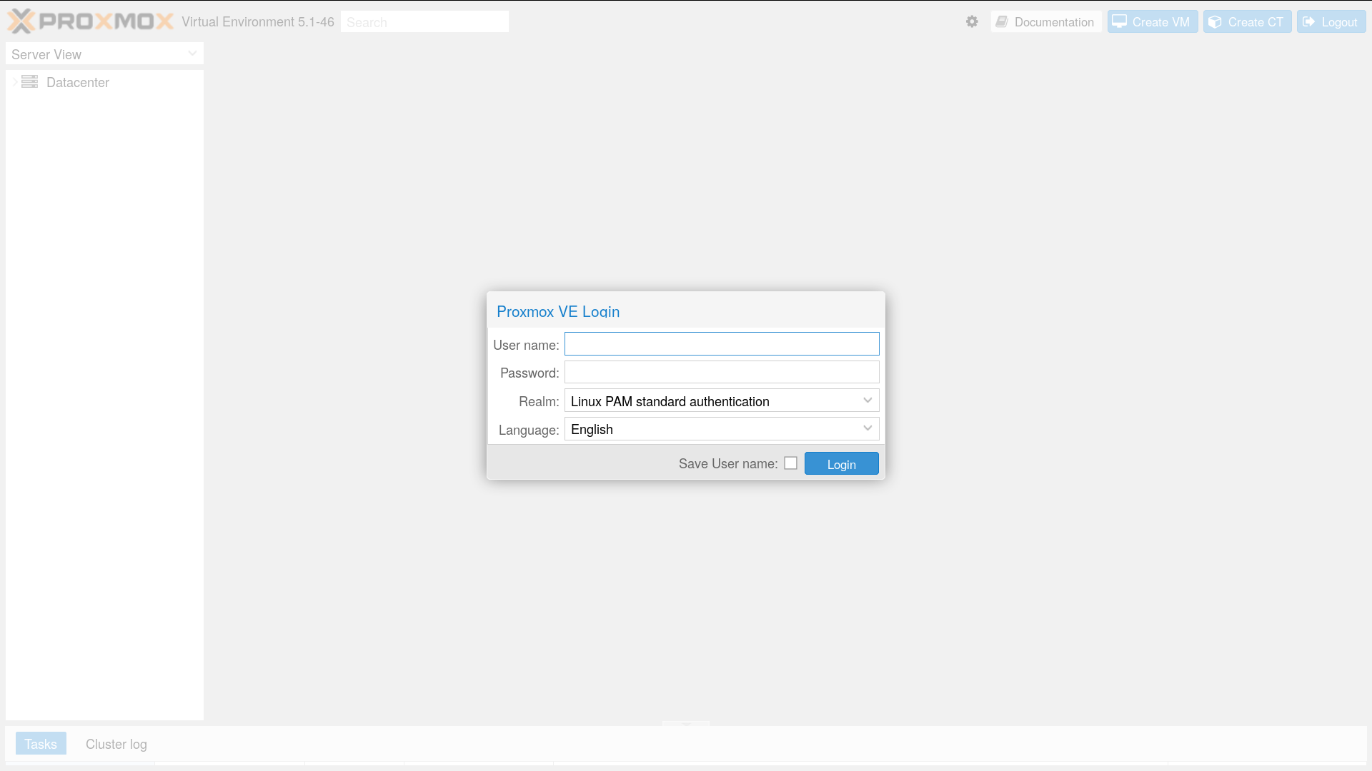Image resolution: width=1372 pixels, height=771 pixels.
Task: Click the Create CT button
Action: coord(1247,21)
